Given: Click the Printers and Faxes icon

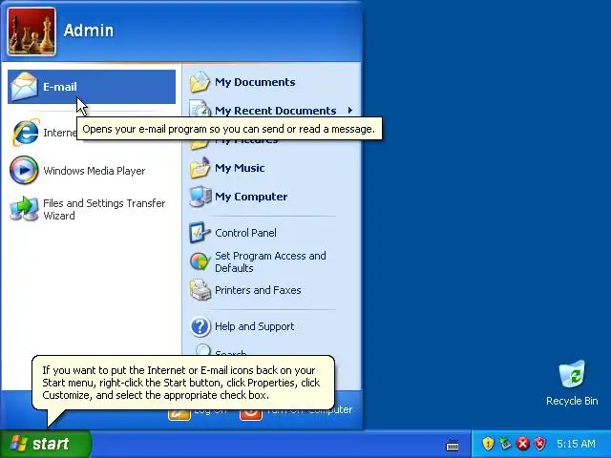Looking at the screenshot, I should [x=200, y=290].
